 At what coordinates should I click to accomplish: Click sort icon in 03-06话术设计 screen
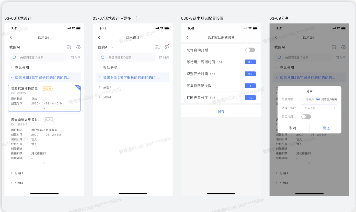69,47
